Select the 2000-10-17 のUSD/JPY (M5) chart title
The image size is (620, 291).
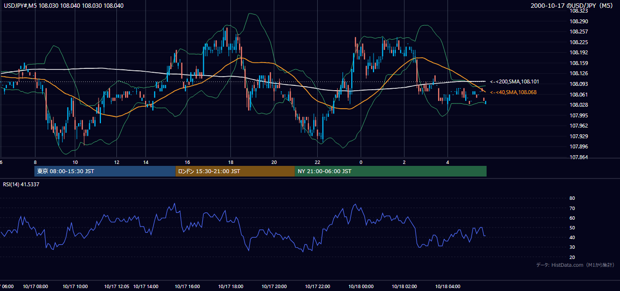572,5
